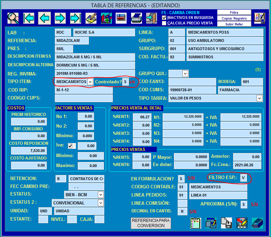The image size is (271, 237).
Task: Select the REFERENCIA field MIDAZOLAM
Action: [x=72, y=40]
